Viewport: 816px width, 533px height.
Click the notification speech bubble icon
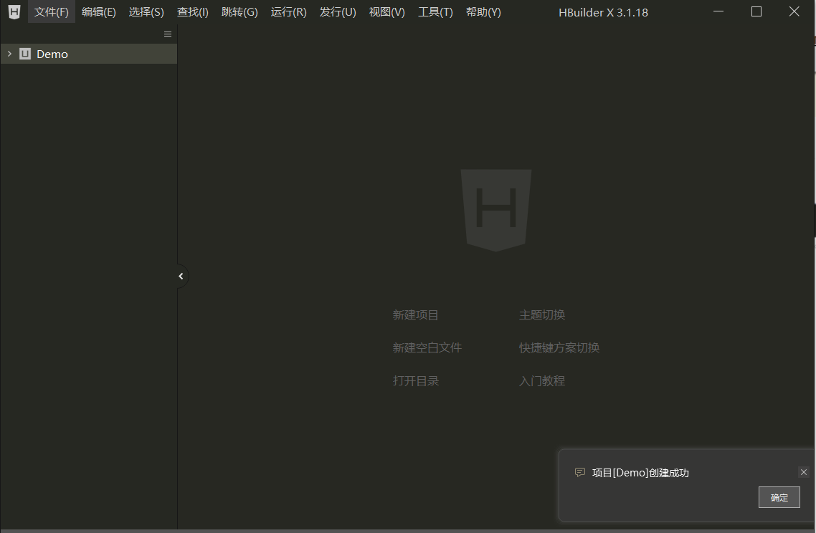[x=579, y=472]
